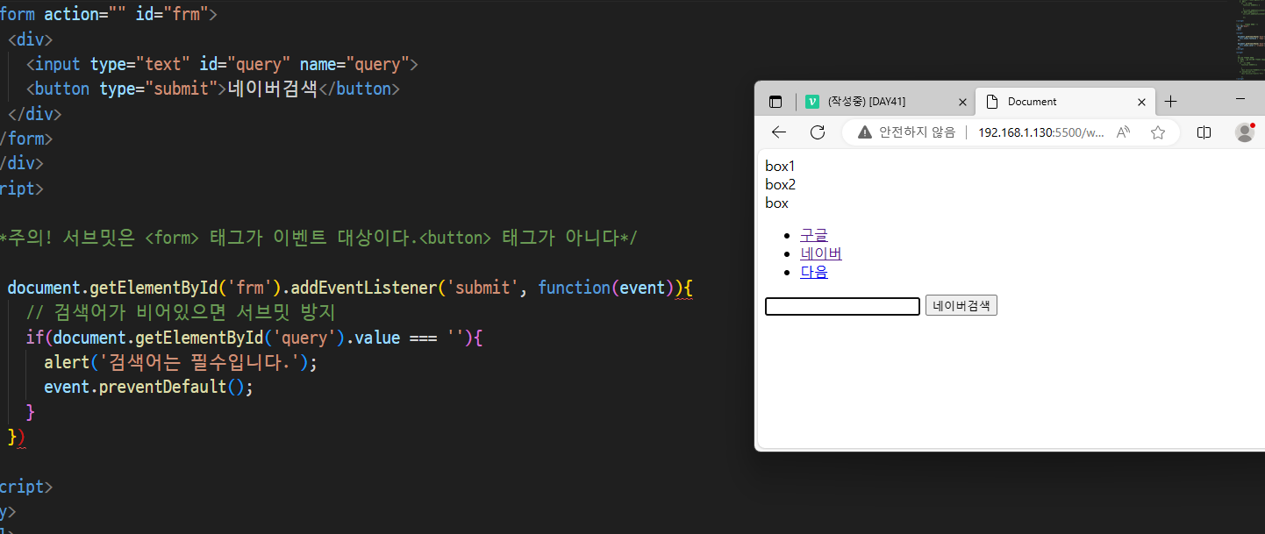Open the 다음 link
Viewport: 1265px width, 534px height.
pos(814,272)
